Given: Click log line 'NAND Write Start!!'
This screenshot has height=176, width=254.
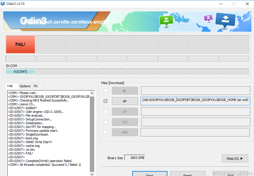Looking at the screenshot, I should coord(30,142).
